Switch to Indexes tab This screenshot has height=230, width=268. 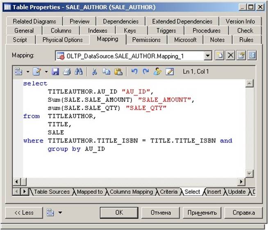pyautogui.click(x=98, y=31)
